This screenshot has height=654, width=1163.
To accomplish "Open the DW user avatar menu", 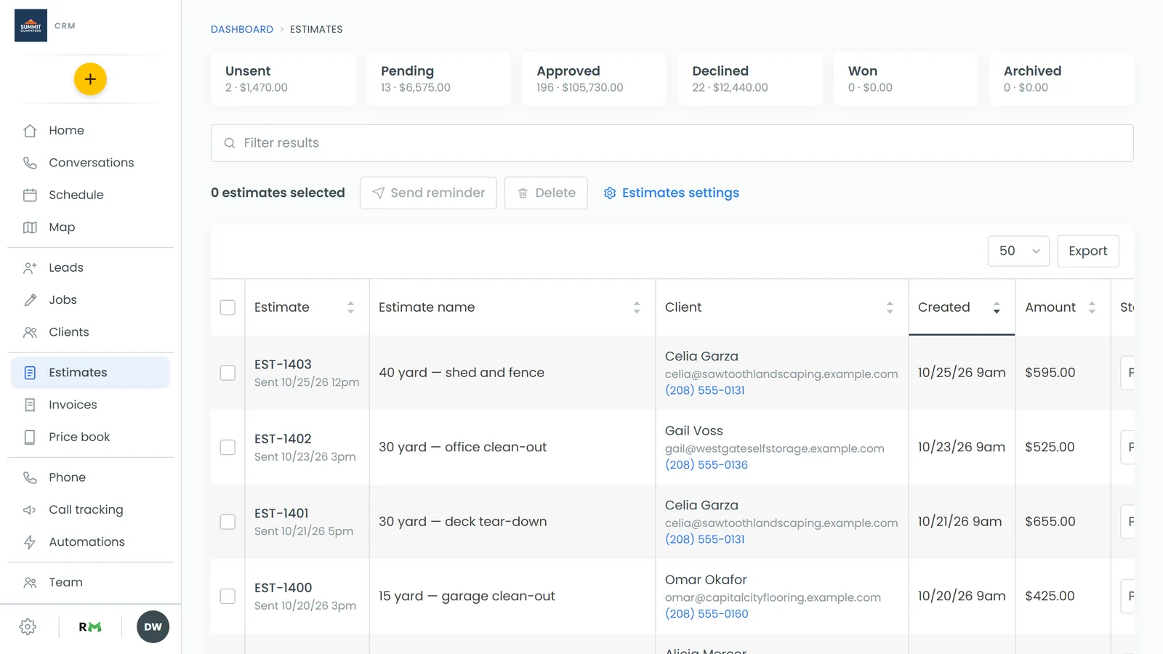I will (153, 627).
